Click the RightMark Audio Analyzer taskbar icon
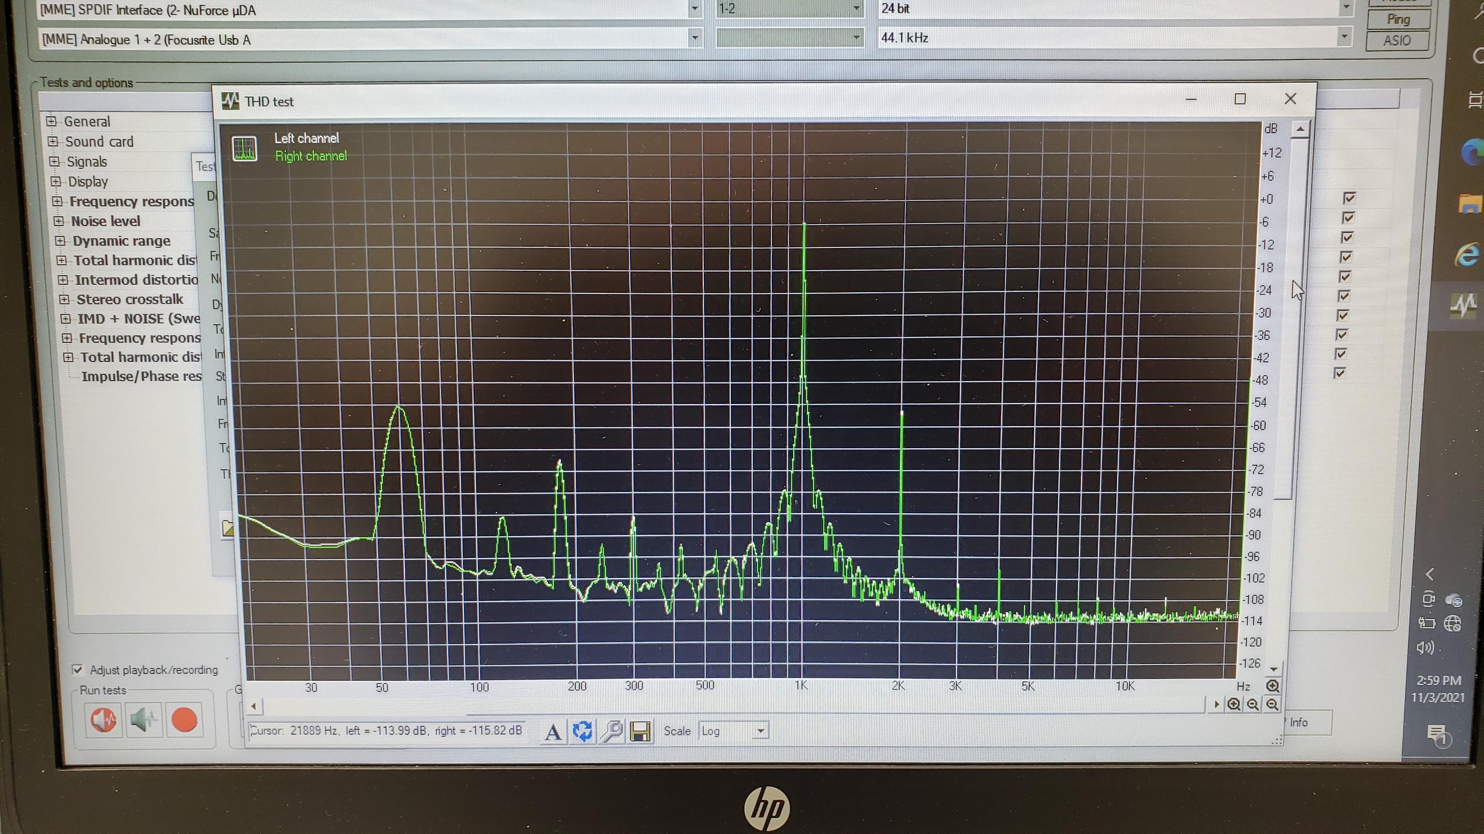This screenshot has width=1484, height=834. tap(1464, 305)
